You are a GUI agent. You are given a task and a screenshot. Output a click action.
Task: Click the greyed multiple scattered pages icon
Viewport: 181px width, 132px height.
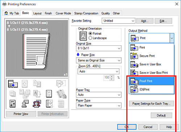click(25, 94)
